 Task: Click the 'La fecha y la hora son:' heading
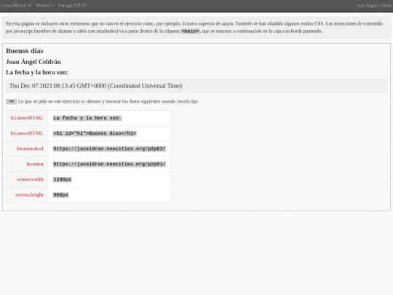[x=37, y=72]
